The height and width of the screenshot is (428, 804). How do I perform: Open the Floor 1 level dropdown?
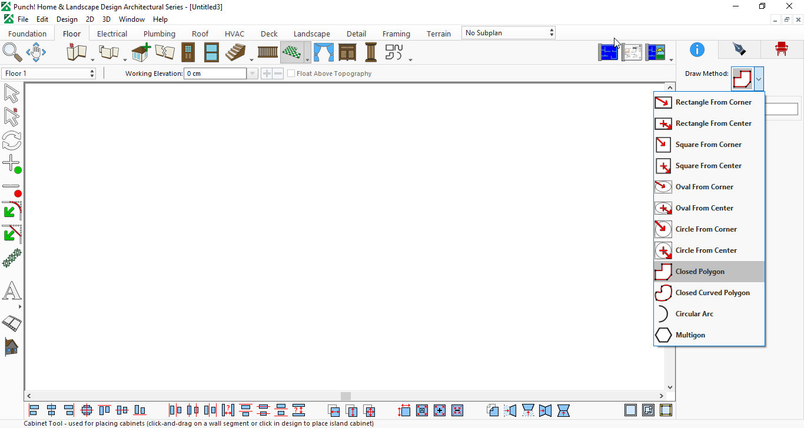[x=49, y=73]
